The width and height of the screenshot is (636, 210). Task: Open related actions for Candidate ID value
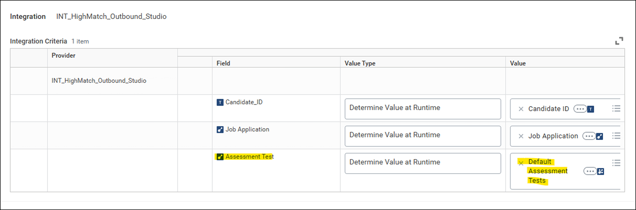point(580,109)
